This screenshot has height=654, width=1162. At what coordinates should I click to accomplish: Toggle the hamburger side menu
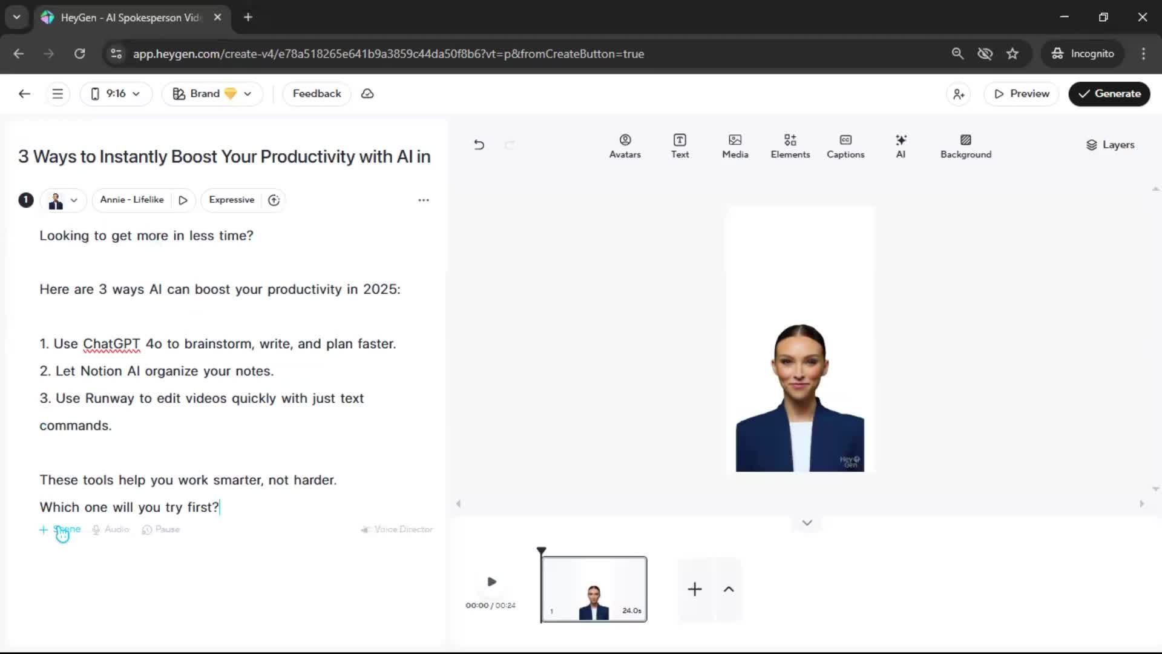point(57,94)
